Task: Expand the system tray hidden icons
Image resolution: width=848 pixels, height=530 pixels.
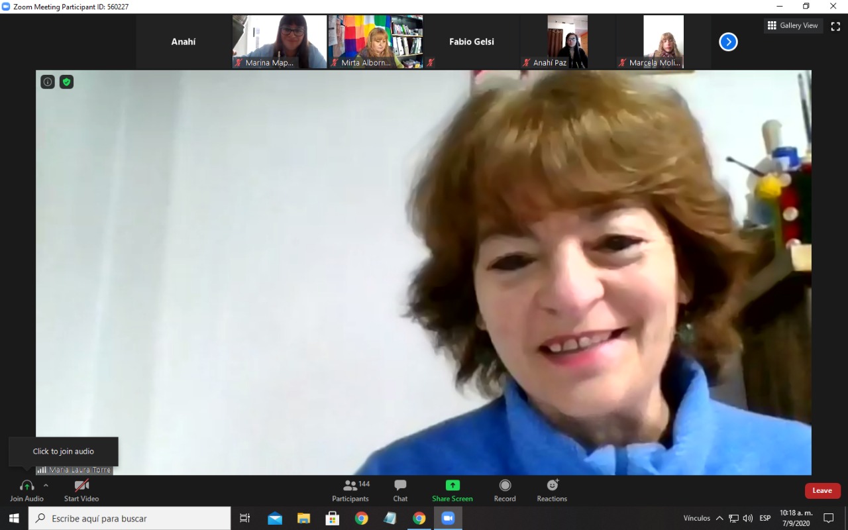Action: tap(719, 518)
